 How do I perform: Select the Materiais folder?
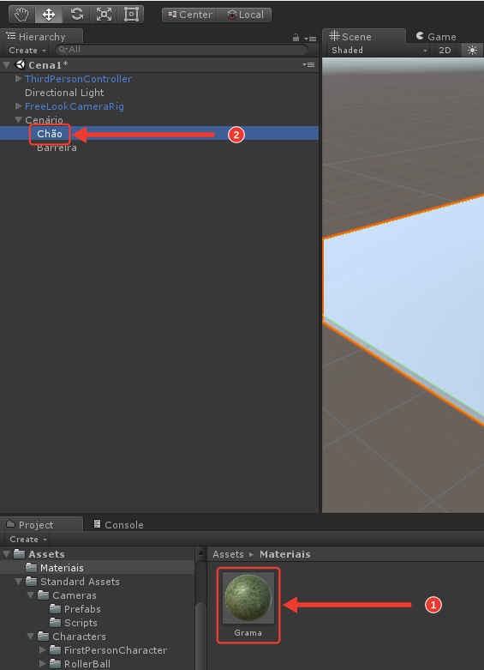pos(62,568)
